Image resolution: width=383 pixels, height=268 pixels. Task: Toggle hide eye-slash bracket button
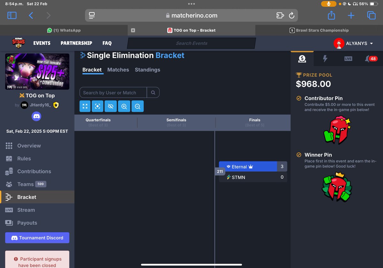[111, 106]
